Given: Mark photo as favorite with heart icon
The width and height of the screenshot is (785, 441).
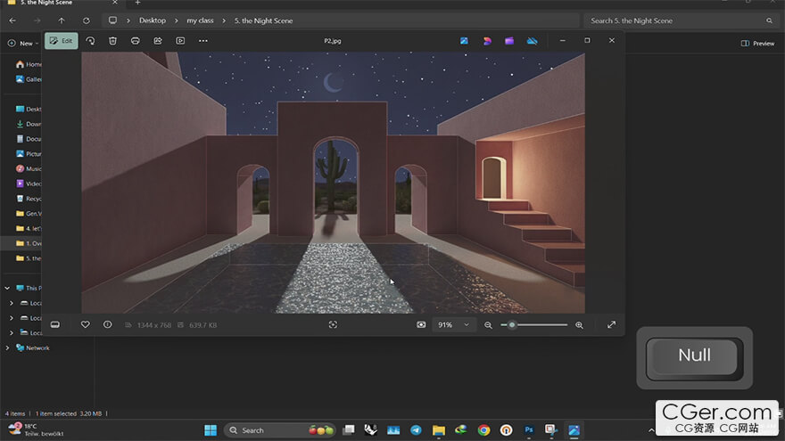Looking at the screenshot, I should coord(86,324).
